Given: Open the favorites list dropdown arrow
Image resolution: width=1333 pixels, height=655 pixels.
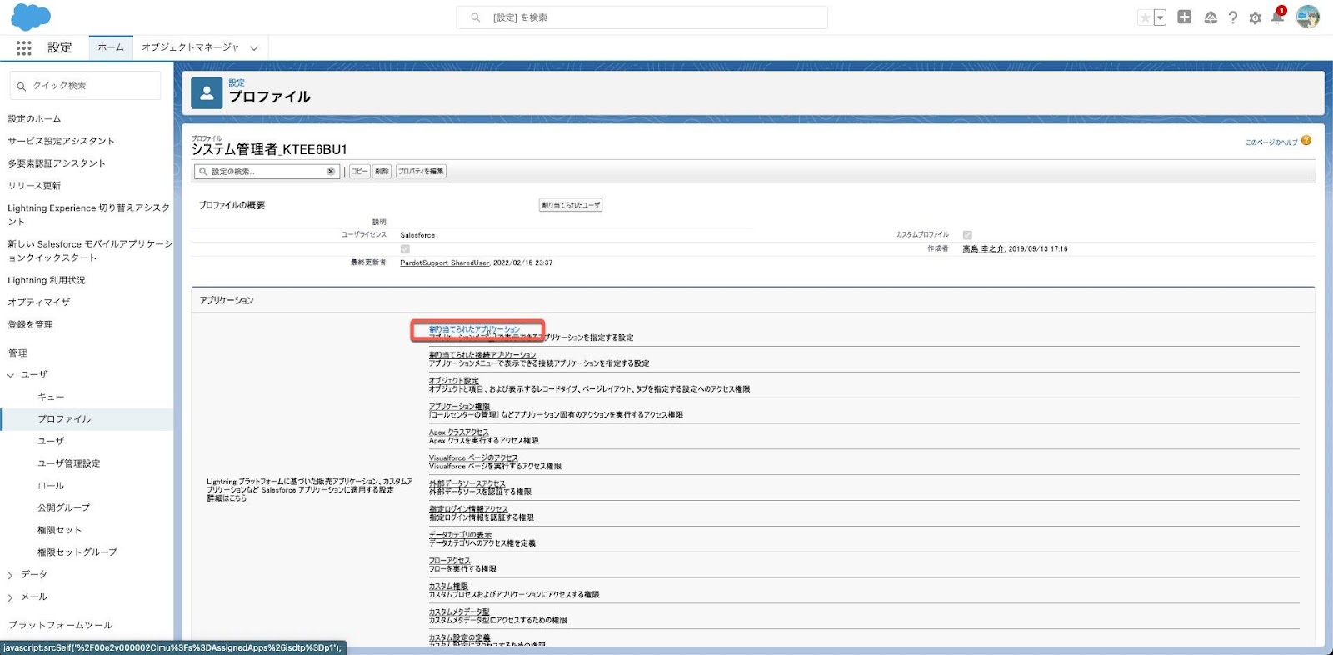Looking at the screenshot, I should point(1160,17).
